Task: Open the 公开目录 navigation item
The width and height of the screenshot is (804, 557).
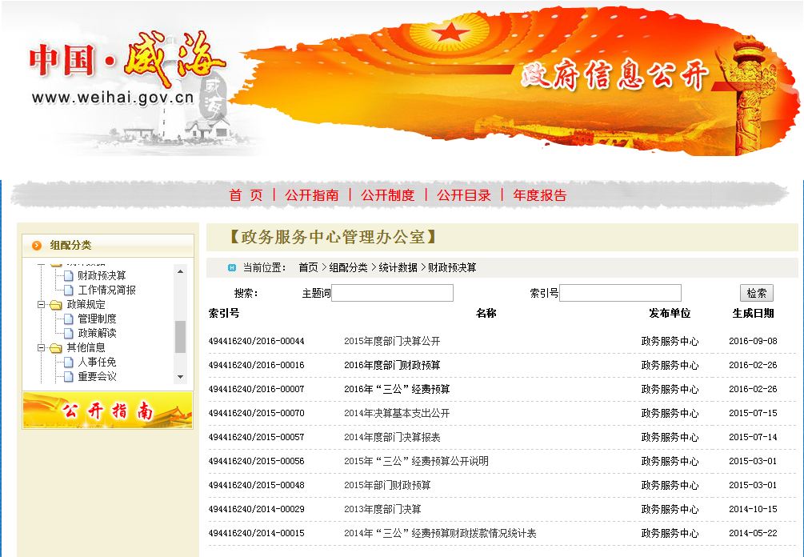Action: (x=463, y=195)
